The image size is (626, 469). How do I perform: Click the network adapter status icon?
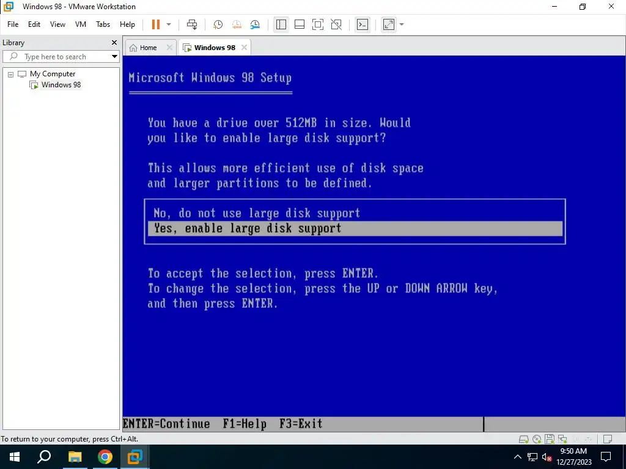coord(562,439)
